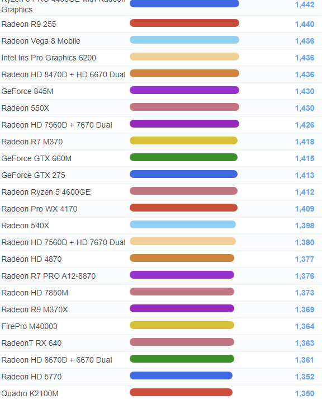Open the RadeonT RX 640 entry
Screen dimensions: 322x399
point(31,343)
